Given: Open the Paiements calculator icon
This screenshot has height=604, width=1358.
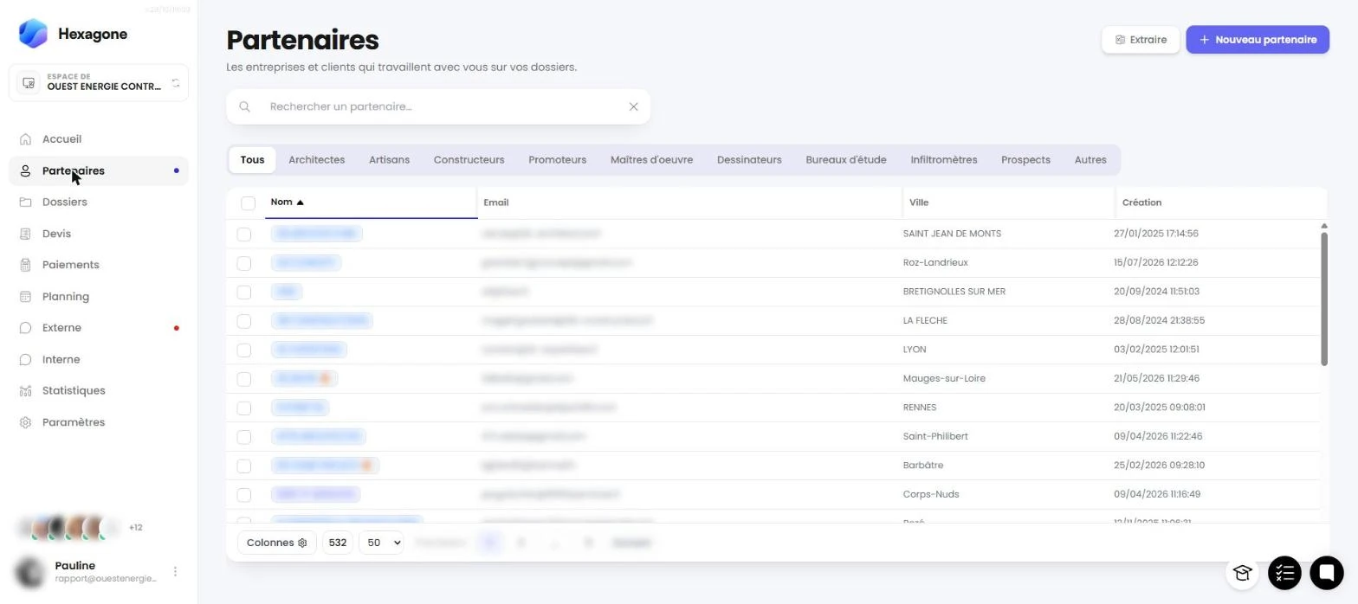Looking at the screenshot, I should (25, 265).
